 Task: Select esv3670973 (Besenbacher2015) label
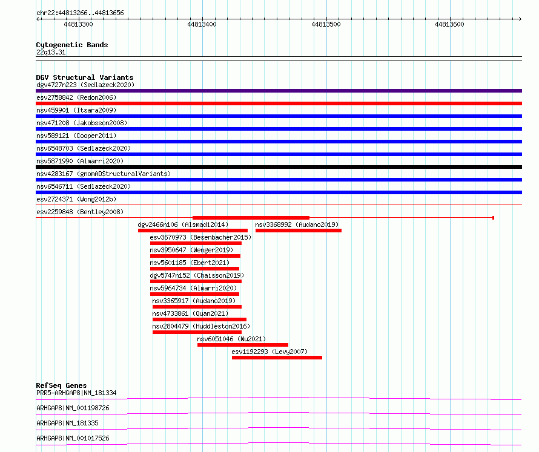[x=200, y=237]
